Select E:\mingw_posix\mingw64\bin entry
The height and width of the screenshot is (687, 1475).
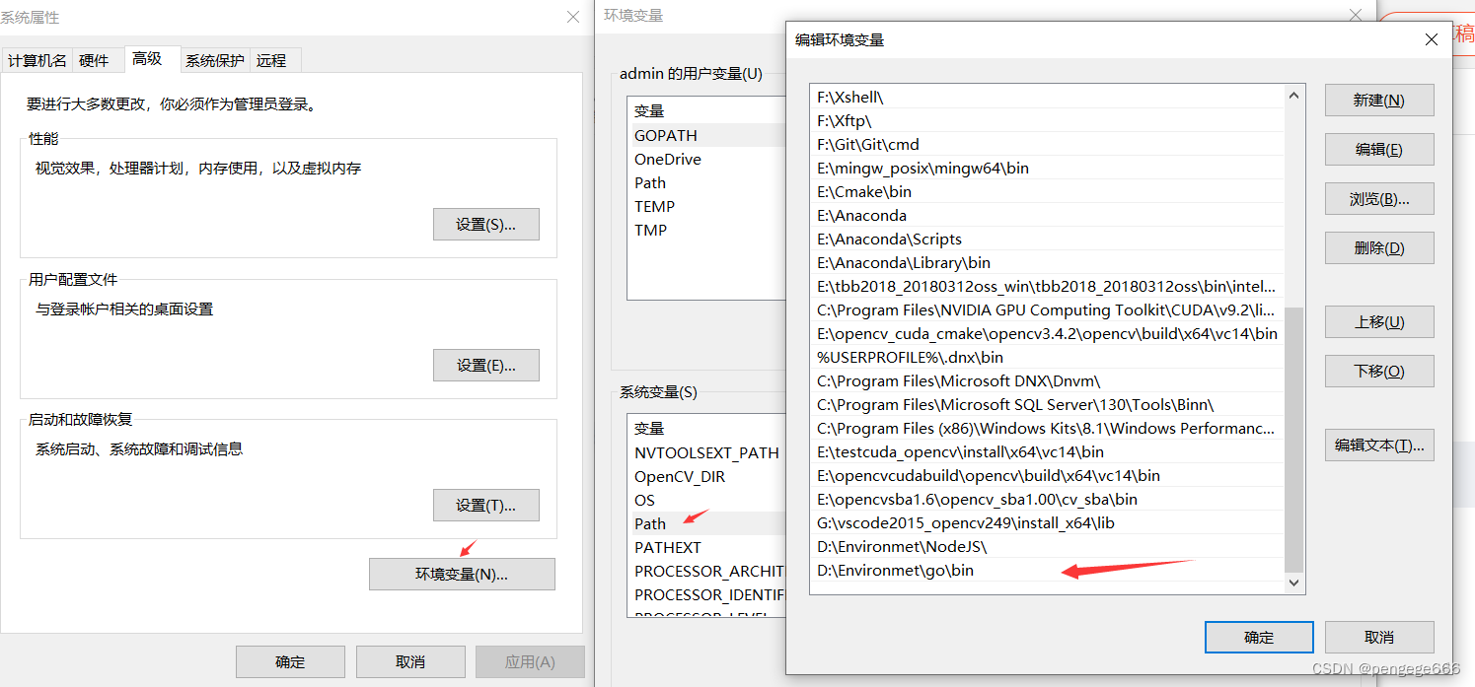pos(1048,168)
